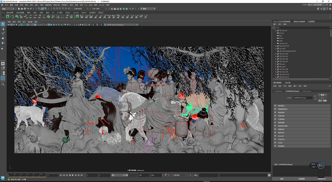Open the Arnold menu in the main menu bar
The width and height of the screenshot is (332, 182).
pyautogui.click(x=102, y=5)
